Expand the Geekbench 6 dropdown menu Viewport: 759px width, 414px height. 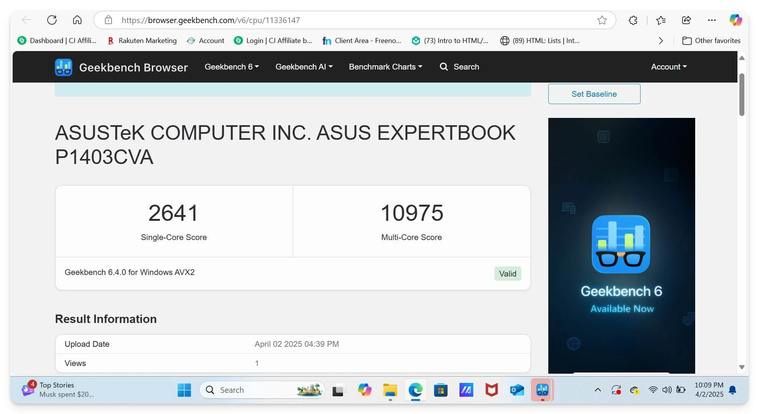pyautogui.click(x=231, y=67)
